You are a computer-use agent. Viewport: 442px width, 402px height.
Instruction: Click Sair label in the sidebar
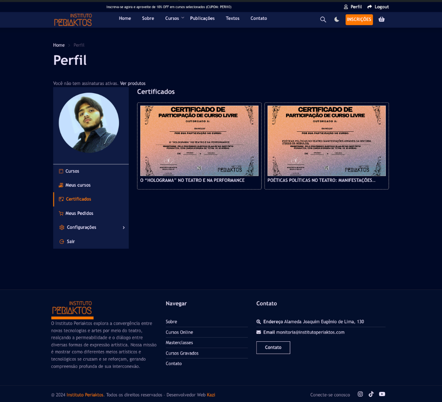pyautogui.click(x=71, y=242)
